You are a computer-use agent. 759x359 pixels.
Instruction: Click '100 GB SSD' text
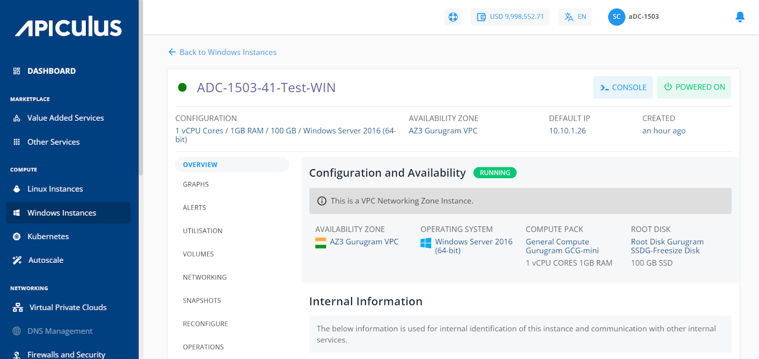651,263
